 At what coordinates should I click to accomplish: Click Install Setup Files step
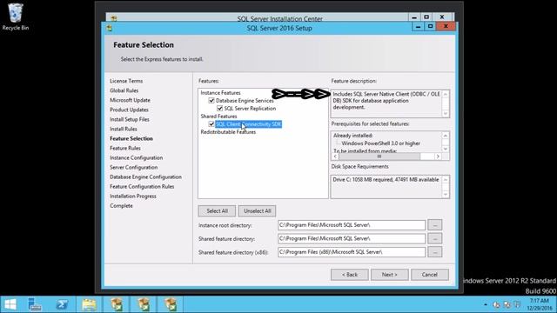(130, 119)
